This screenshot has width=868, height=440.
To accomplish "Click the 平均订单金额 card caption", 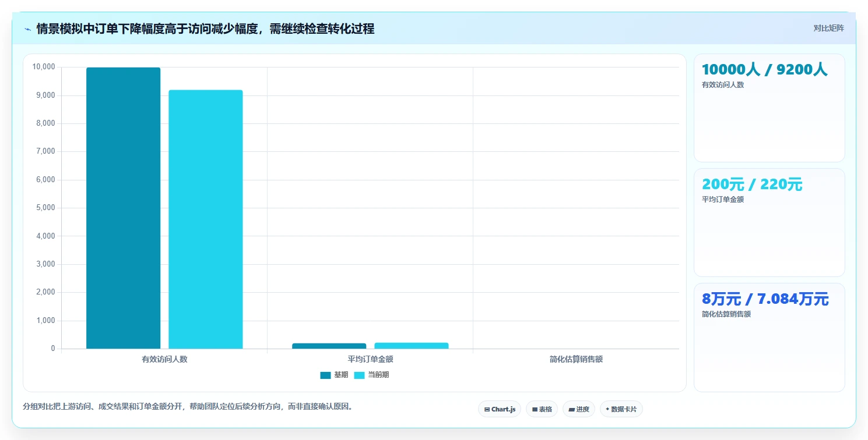I will click(723, 199).
